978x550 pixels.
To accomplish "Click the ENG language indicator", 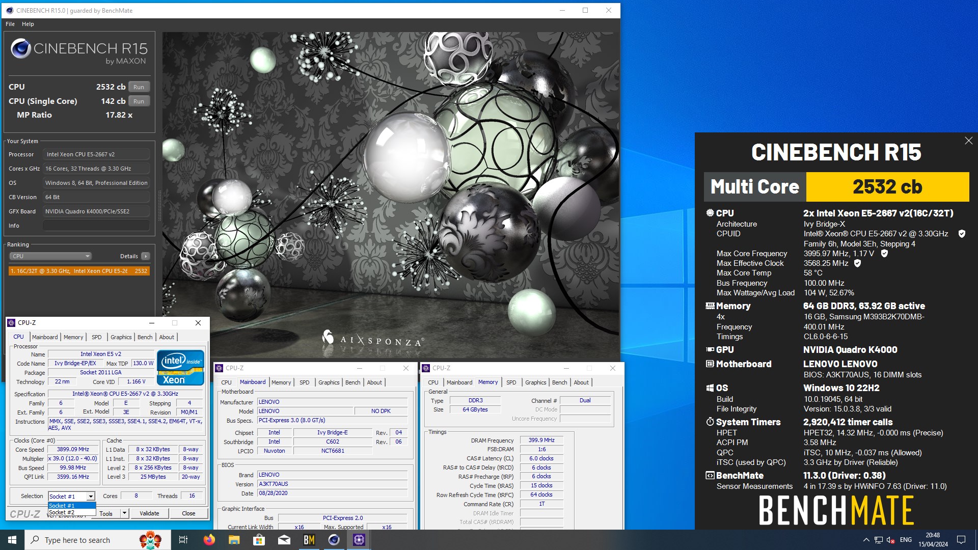I will tap(906, 540).
